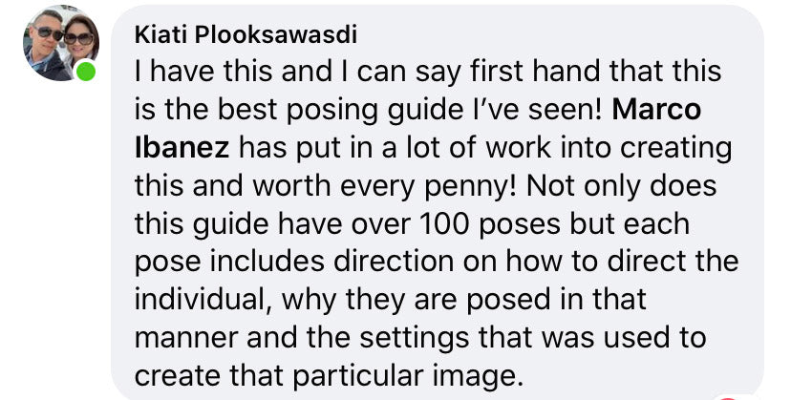The image size is (791, 400).
Task: Click the tagged name "Marco"
Action: point(656,110)
